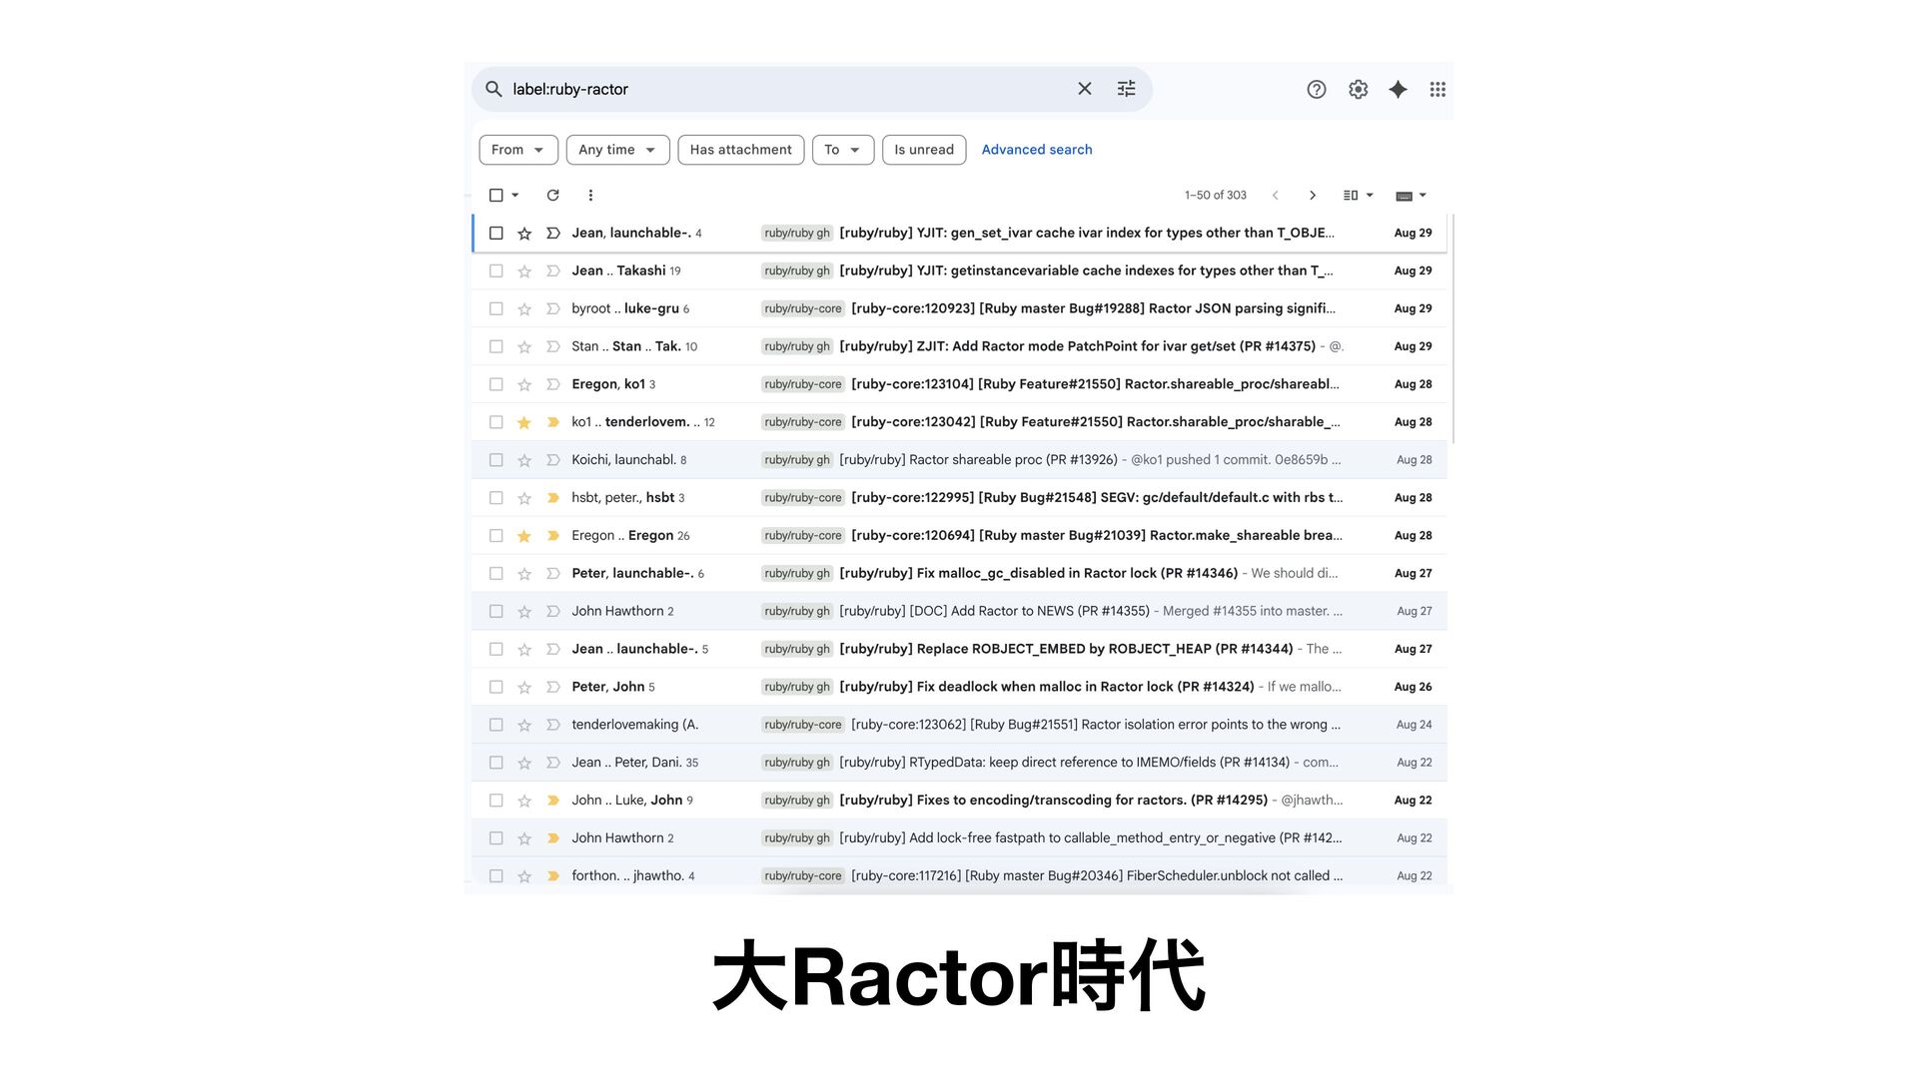Open the Support help icon
This screenshot has height=1078, width=1918.
pos(1317,89)
